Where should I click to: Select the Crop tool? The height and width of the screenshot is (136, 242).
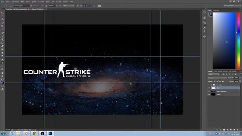click(x=2, y=26)
